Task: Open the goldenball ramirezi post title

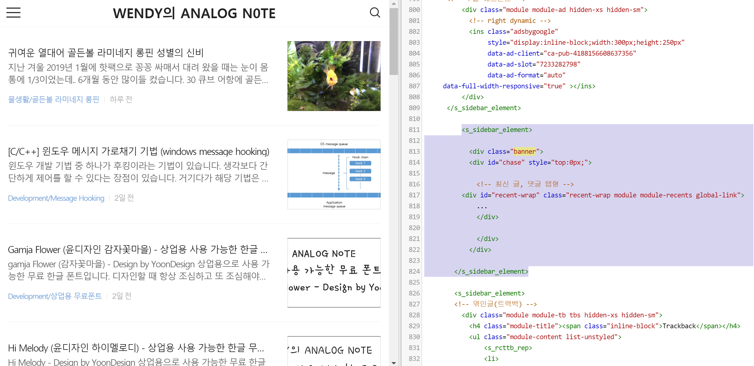Action: (x=106, y=53)
